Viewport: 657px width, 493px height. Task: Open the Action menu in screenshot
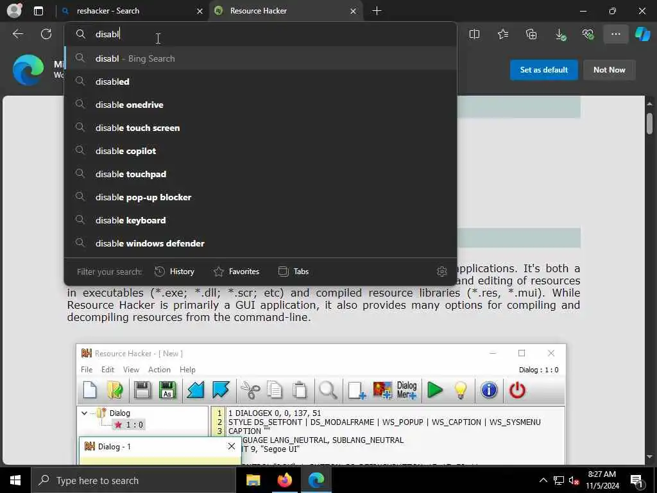(159, 369)
